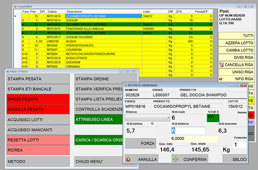Click the Lotto column header
Image resolution: width=258 pixels, height=170 pixels.
[x=154, y=12]
